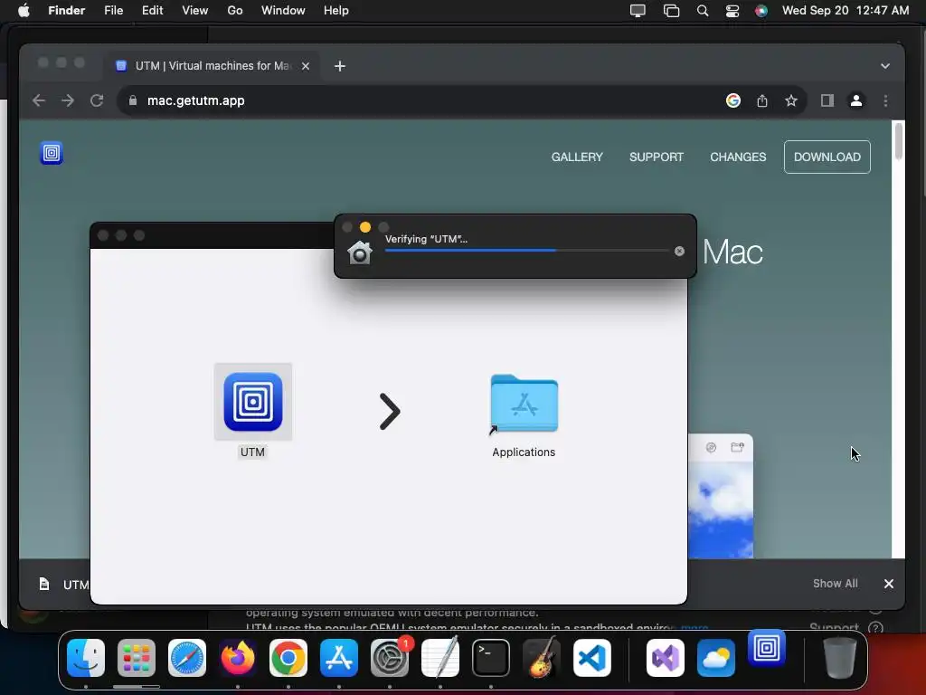Open Google Chrome from the Dock

click(288, 658)
